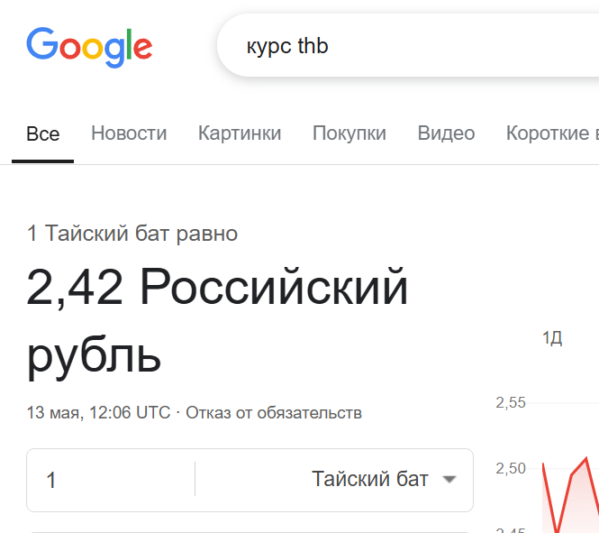Select the Покупки tab
This screenshot has height=533, width=599.
349,133
